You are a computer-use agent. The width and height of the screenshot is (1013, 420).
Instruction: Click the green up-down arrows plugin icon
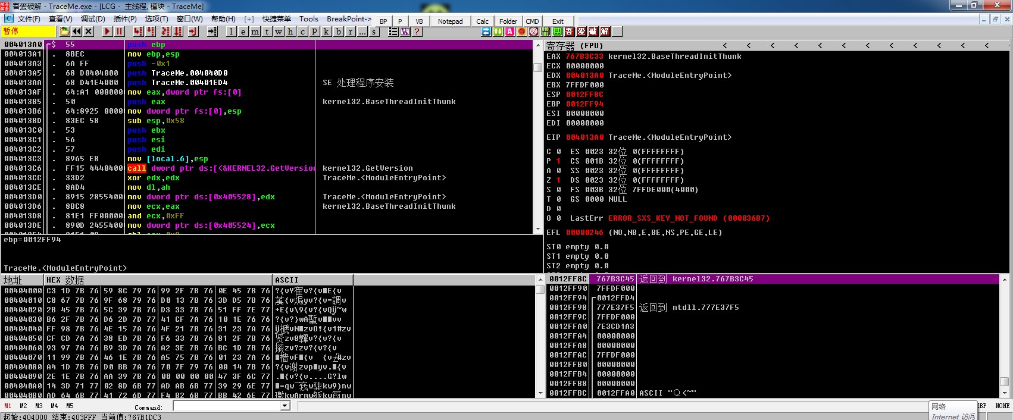click(498, 32)
